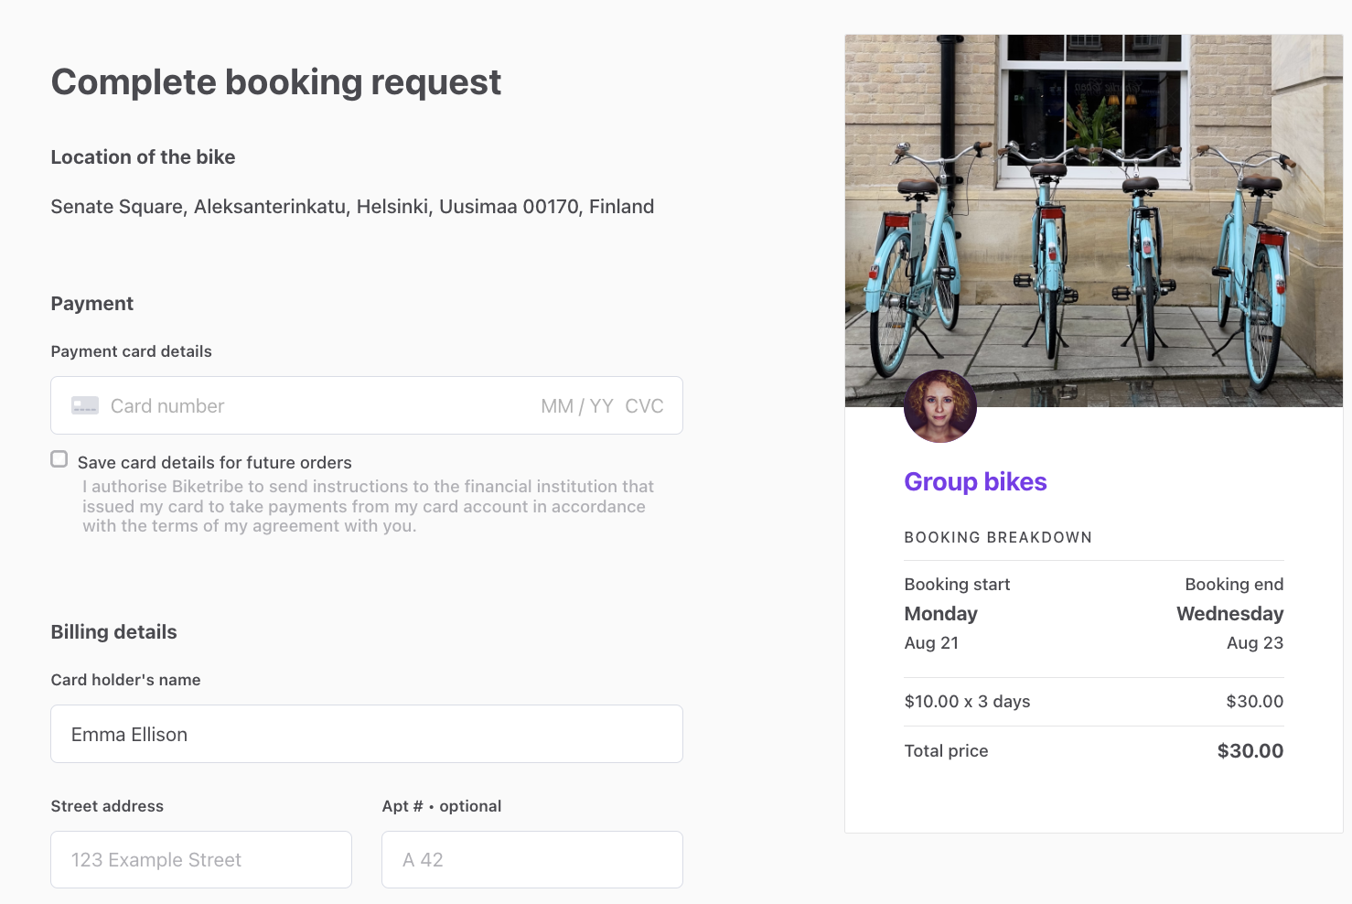Click the $10.00 x 3 days rate line
Viewport: 1352px width, 904px height.
(x=967, y=701)
